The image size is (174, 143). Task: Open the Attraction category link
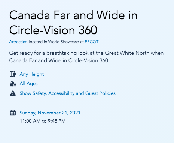[18, 42]
